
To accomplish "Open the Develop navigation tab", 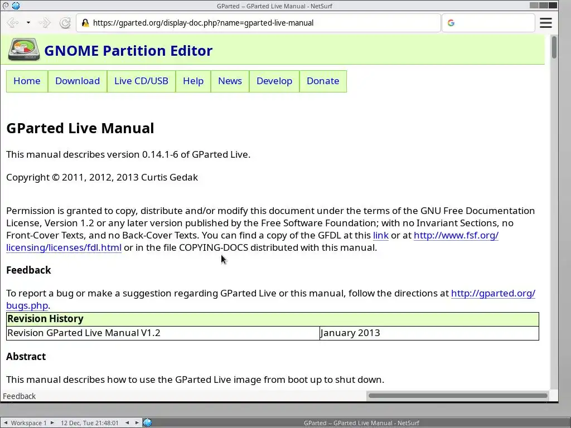I will point(274,81).
